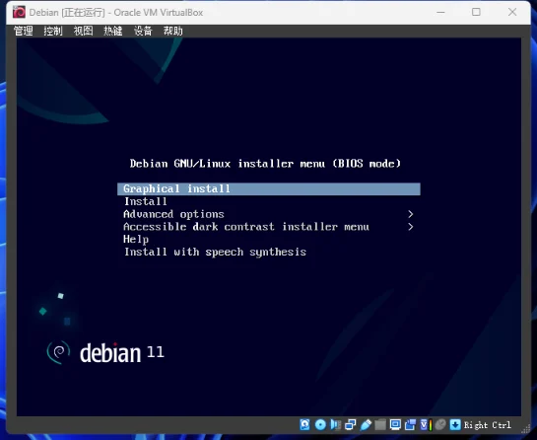Select the plain Install entry
Image resolution: width=537 pixels, height=440 pixels.
(x=146, y=201)
